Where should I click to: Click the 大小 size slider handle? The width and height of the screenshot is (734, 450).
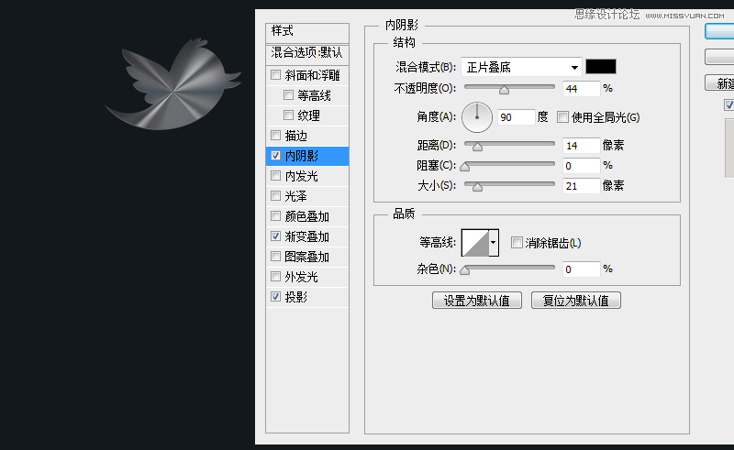(477, 187)
